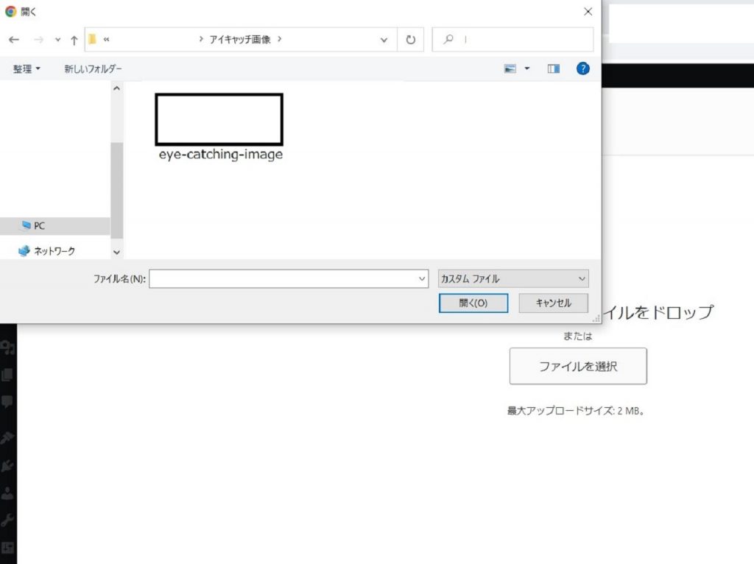754x564 pixels.
Task: Select the eye-catching-image thumbnail
Action: pos(219,119)
